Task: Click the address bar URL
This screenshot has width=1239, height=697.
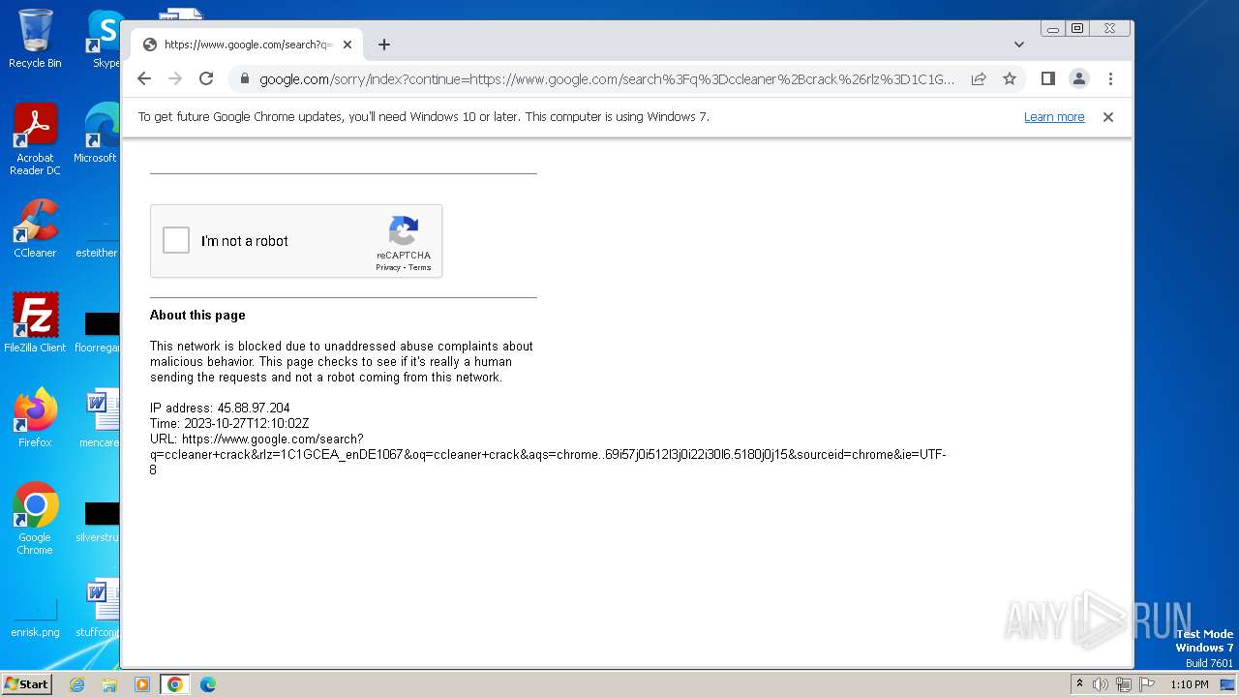Action: coord(607,79)
